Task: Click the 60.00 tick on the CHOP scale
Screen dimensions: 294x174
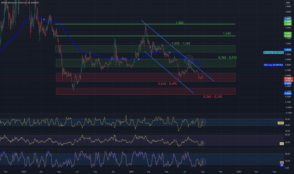Action: [287, 119]
